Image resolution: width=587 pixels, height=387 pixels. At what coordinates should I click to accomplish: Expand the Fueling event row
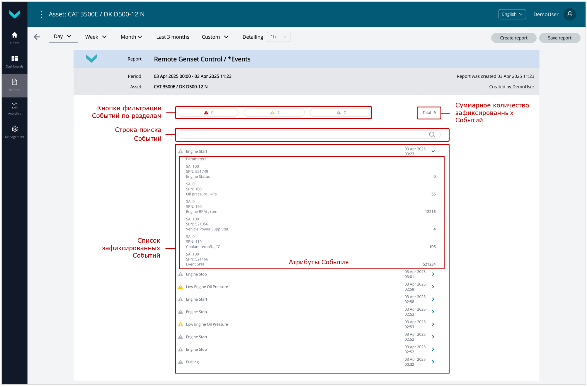[x=433, y=362]
